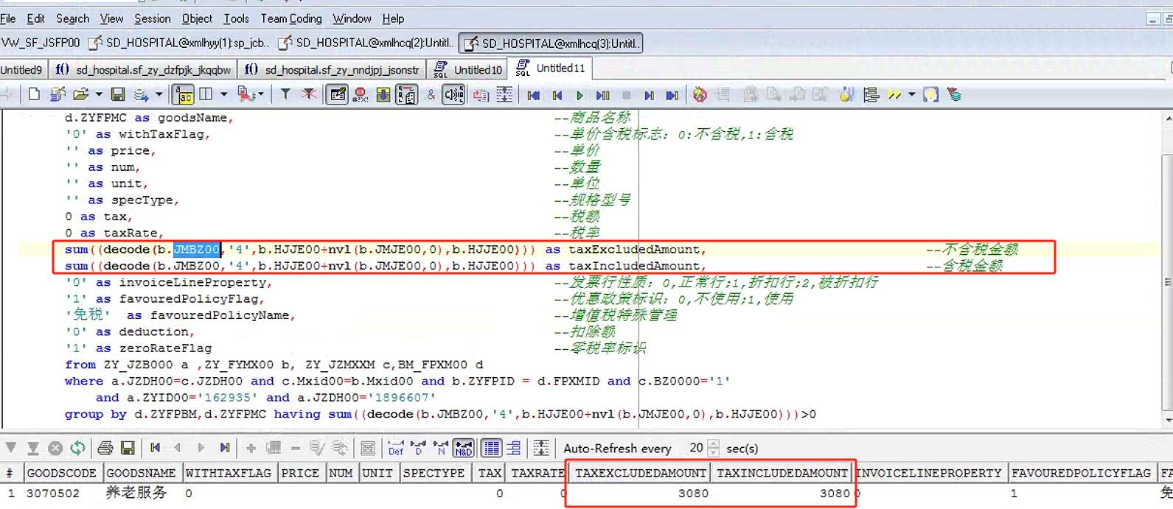1173x509 pixels.
Task: Click the ampersand substitution variables icon
Action: coord(431,94)
